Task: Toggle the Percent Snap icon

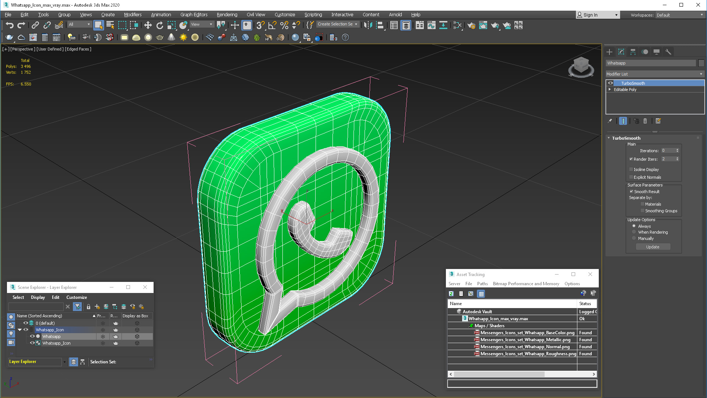Action: pos(284,25)
